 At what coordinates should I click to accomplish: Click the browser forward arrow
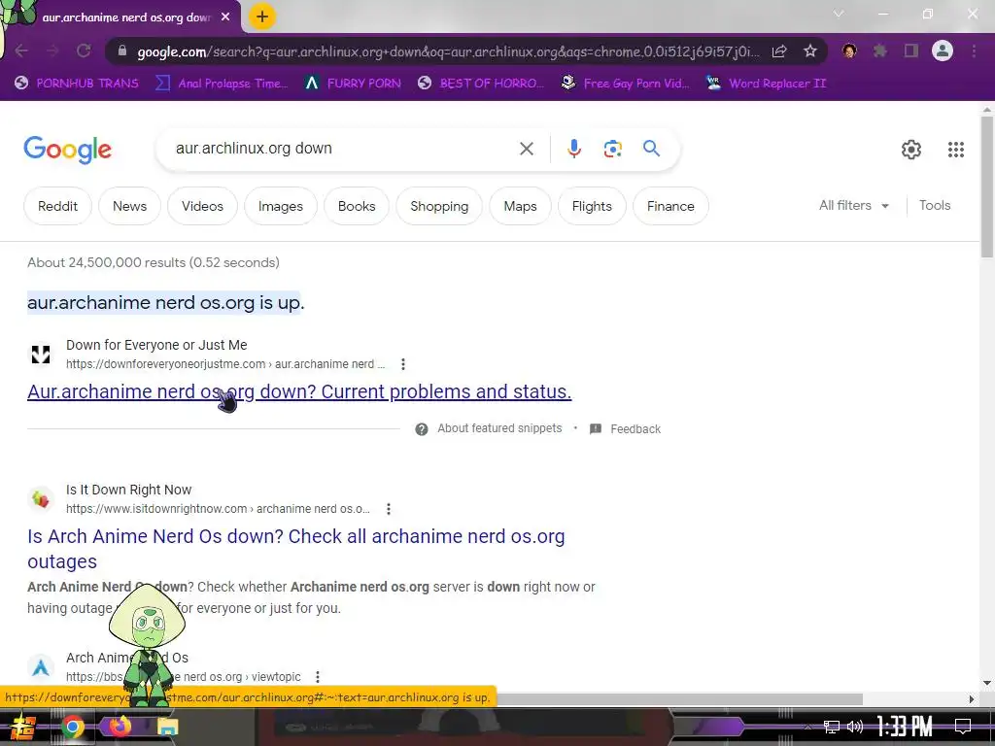tap(52, 51)
